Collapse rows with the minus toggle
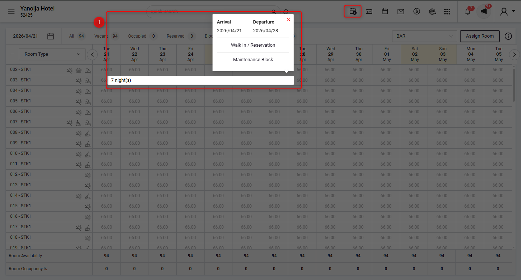 [x=13, y=54]
